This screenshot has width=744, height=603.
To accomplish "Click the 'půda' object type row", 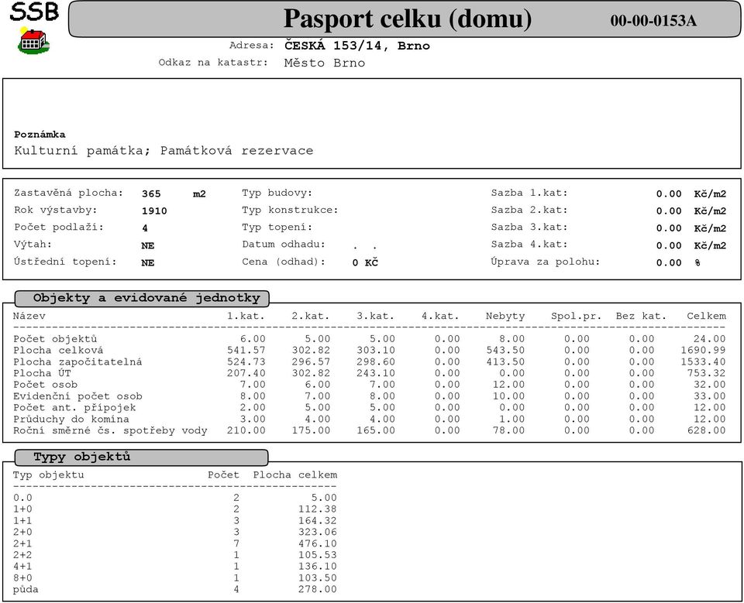I will pyautogui.click(x=174, y=589).
